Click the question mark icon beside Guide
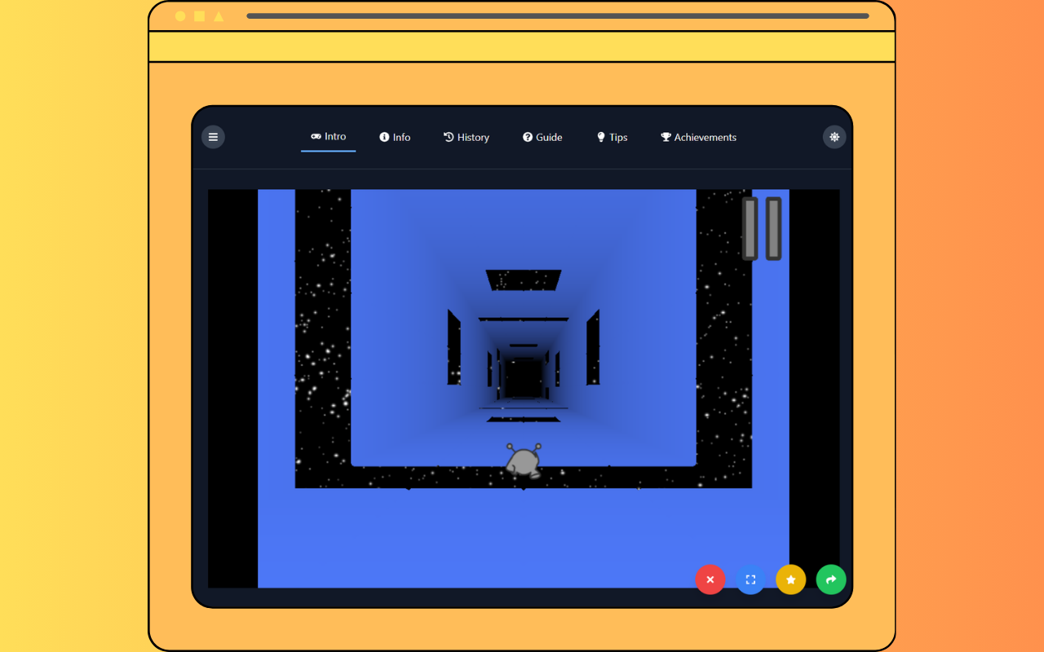This screenshot has height=652, width=1044. [527, 137]
